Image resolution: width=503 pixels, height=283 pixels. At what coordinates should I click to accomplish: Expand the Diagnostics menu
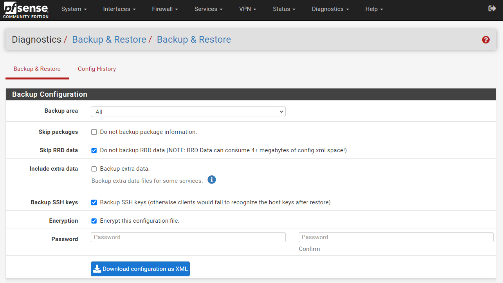(330, 9)
